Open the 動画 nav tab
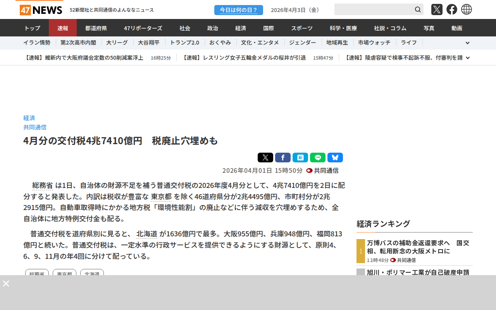The width and height of the screenshot is (496, 310). pyautogui.click(x=457, y=28)
